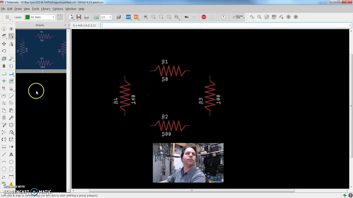Select the Info tool
This screenshot has width=353, height=198.
(4, 29)
